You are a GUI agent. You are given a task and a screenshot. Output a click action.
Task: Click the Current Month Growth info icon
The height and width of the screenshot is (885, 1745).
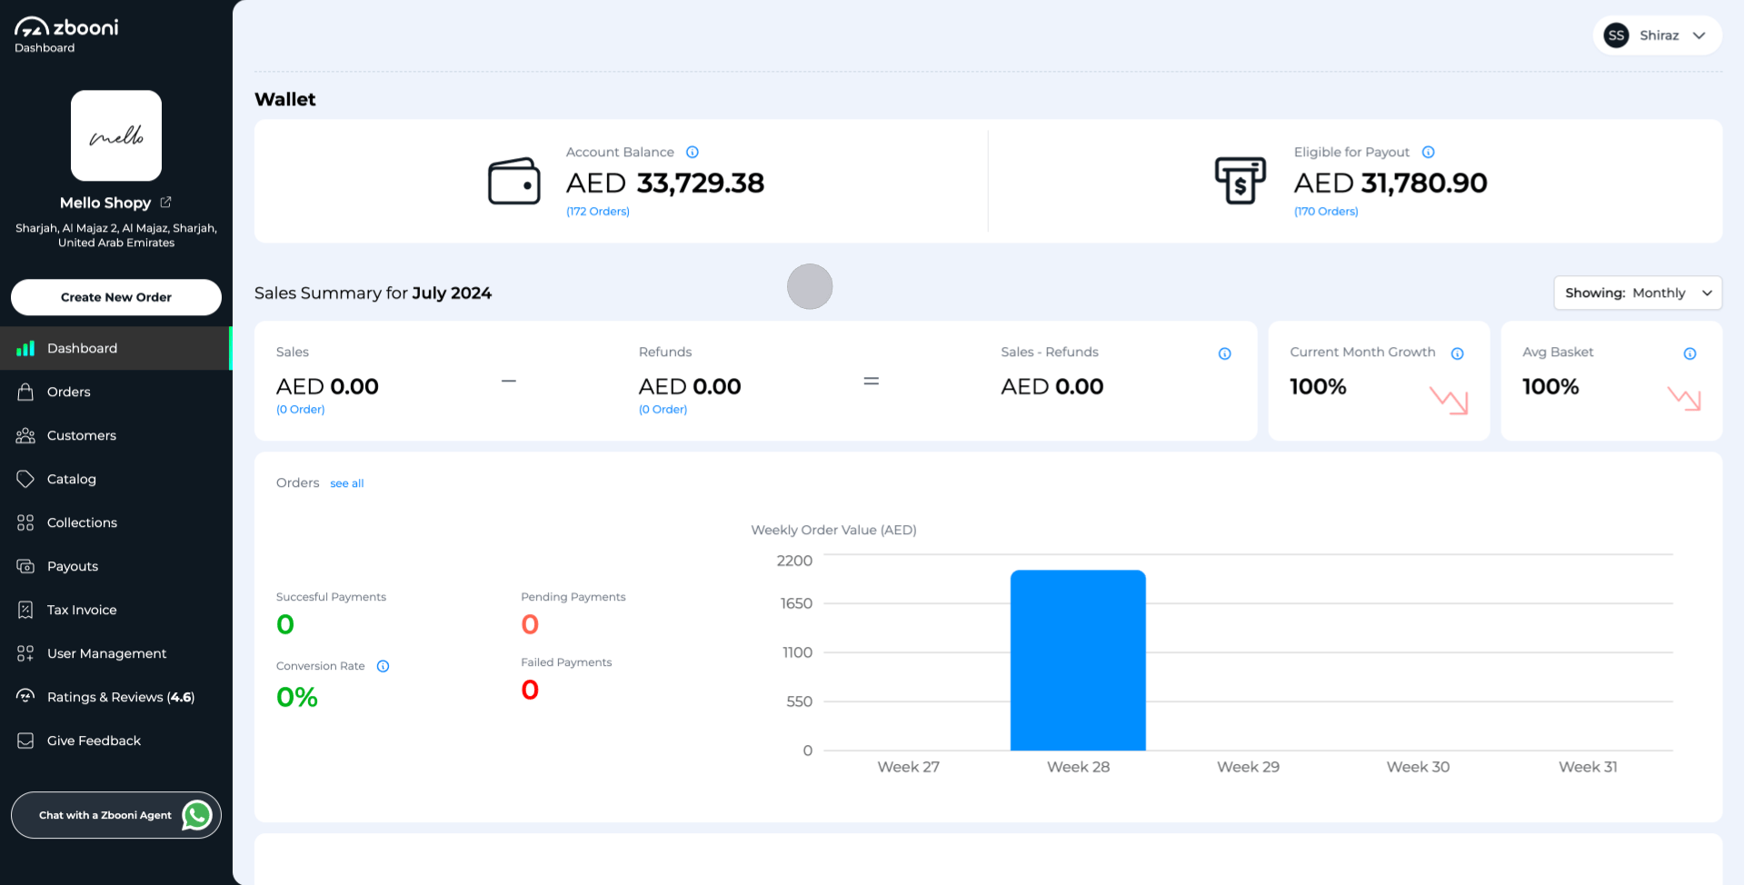pyautogui.click(x=1457, y=353)
